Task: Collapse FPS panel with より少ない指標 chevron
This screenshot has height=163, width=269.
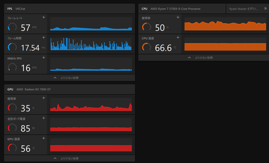Action: tap(55, 78)
